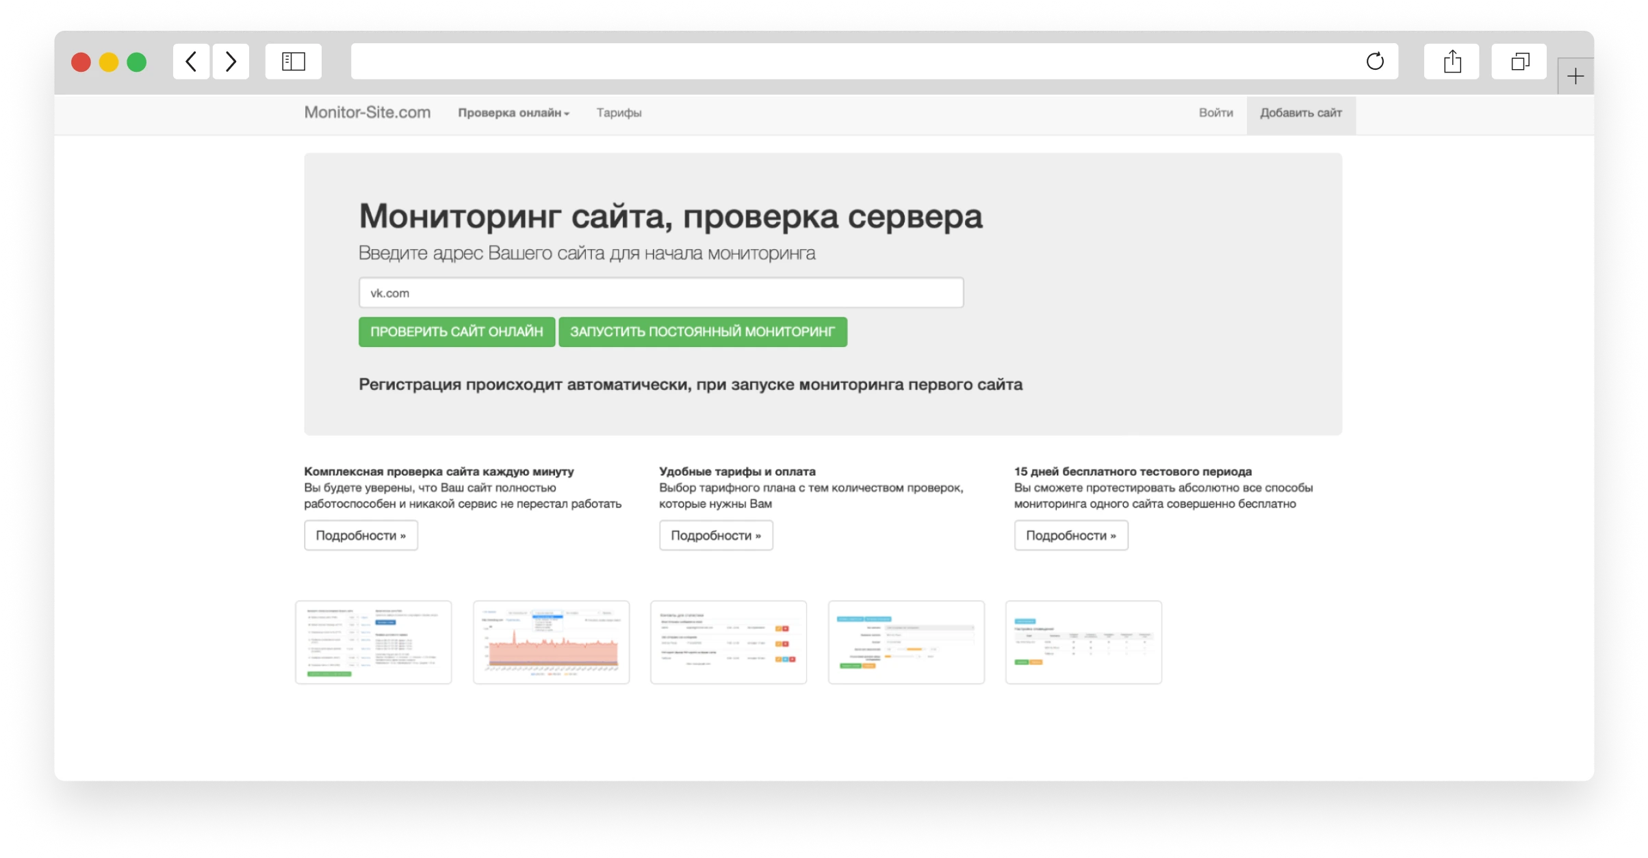Navigate back using the browser back arrow

coord(190,61)
